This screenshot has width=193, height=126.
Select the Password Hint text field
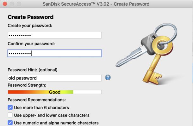click(x=54, y=78)
